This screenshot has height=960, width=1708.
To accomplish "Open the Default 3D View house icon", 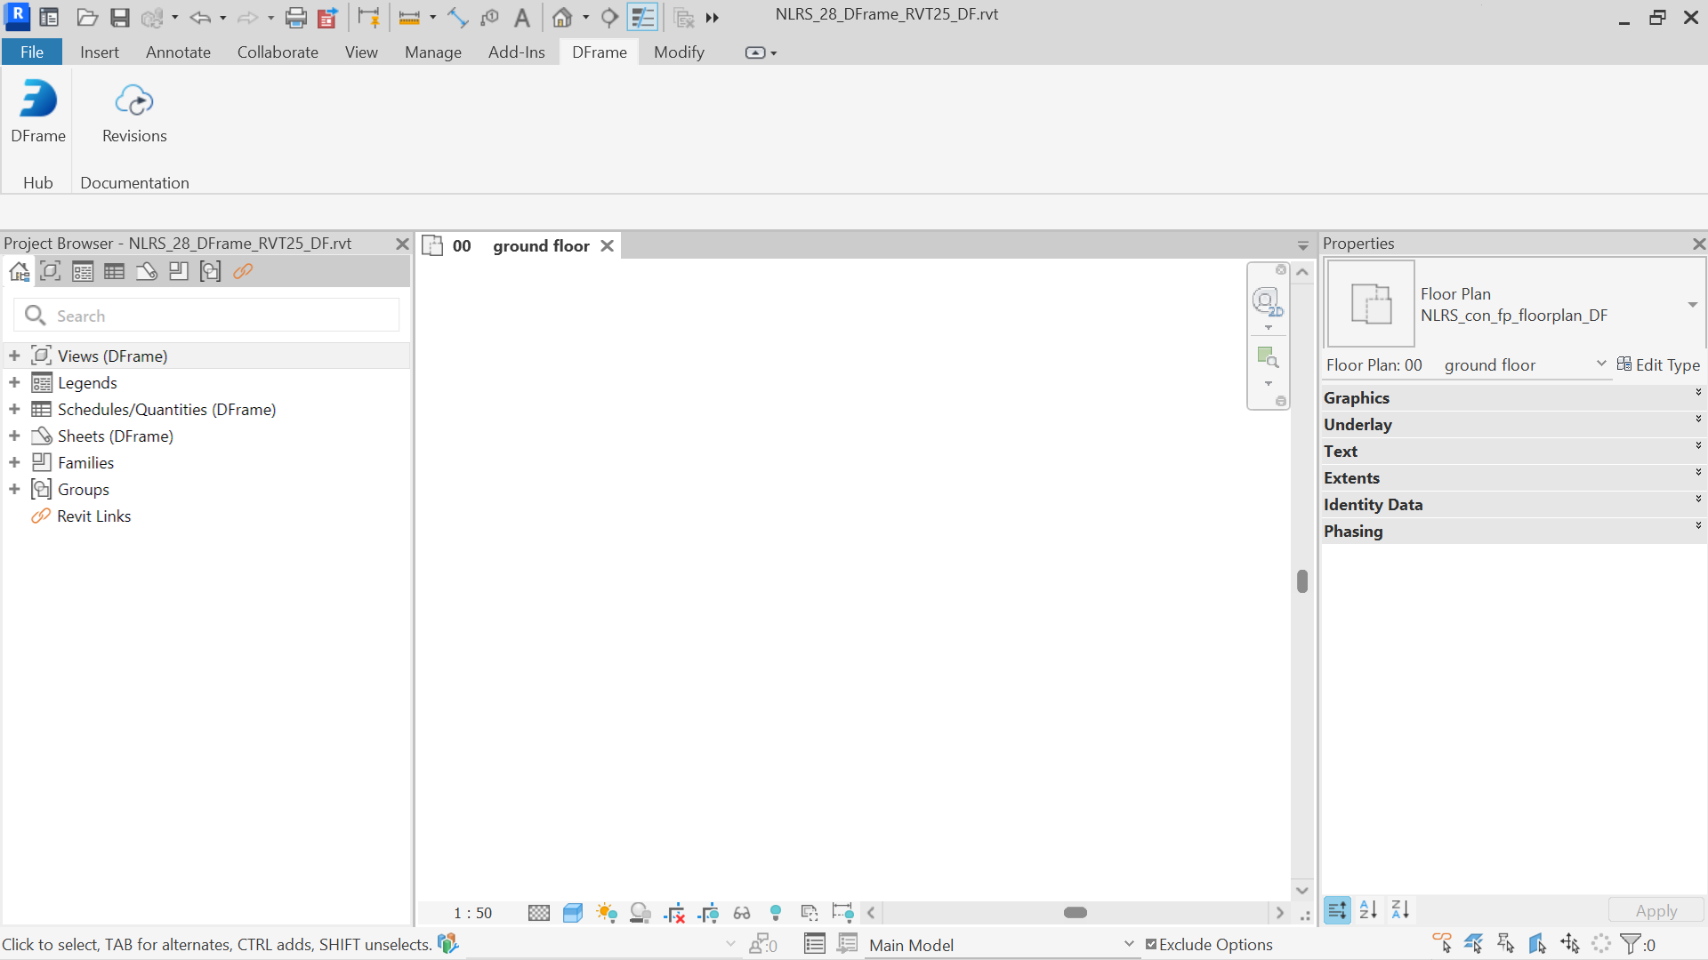I will click(x=561, y=17).
